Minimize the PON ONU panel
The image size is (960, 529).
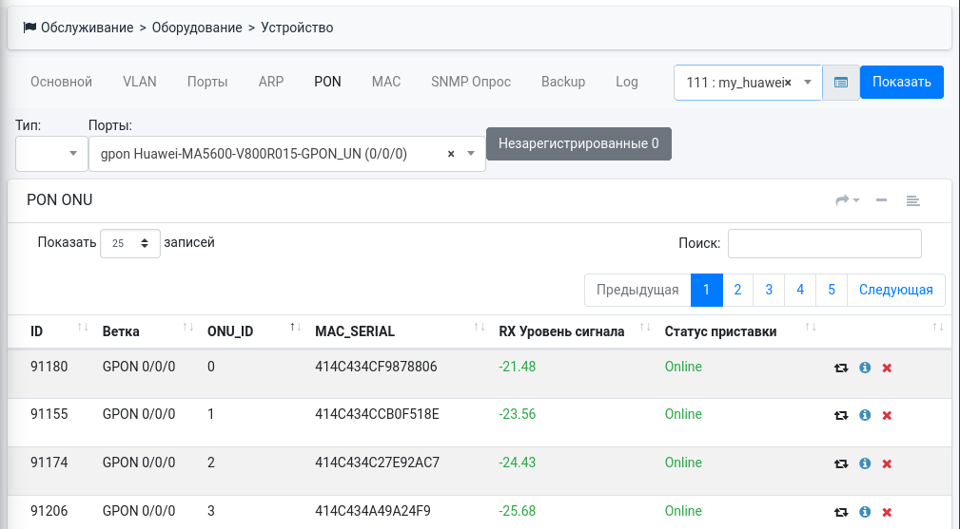pos(881,200)
